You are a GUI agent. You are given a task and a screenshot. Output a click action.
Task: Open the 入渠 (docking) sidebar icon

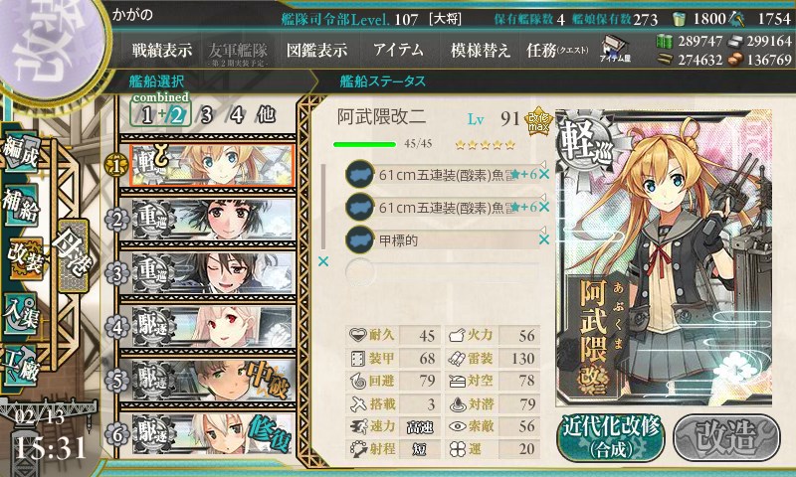(x=21, y=314)
